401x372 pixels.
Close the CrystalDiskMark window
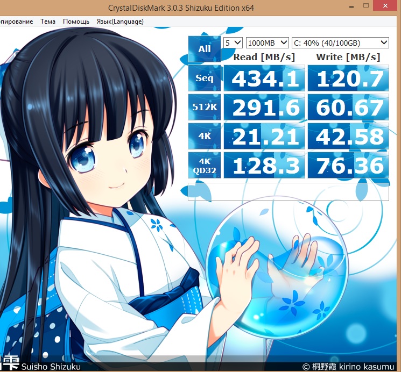click(385, 5)
